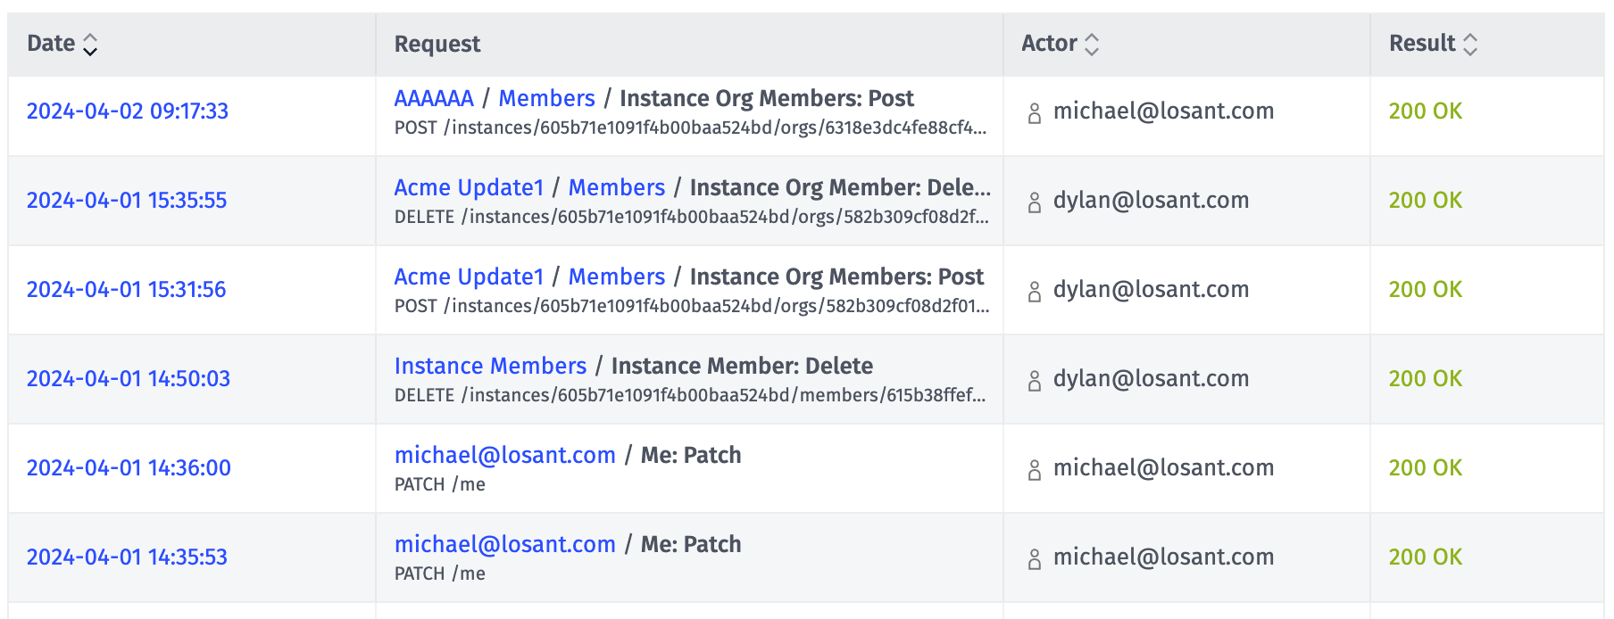Click user icon beside dylan@losant.com in 15:31:56 row
The height and width of the screenshot is (619, 1614).
click(x=1035, y=292)
